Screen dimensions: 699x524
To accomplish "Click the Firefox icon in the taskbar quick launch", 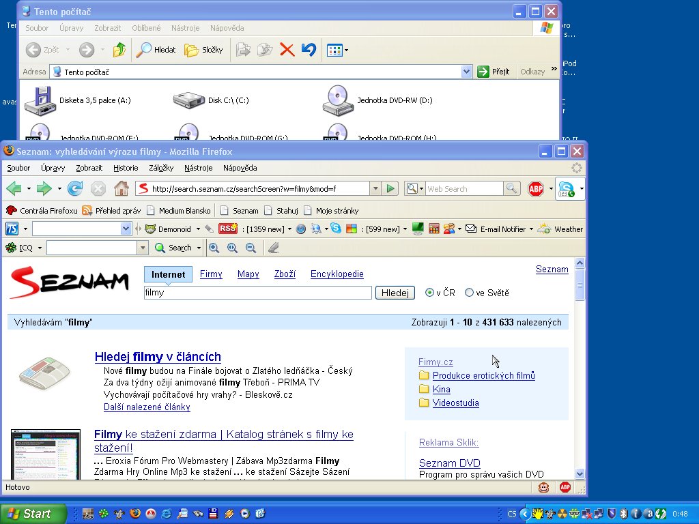I will (x=134, y=513).
